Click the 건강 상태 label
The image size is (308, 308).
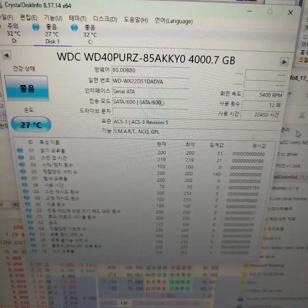pos(24,68)
